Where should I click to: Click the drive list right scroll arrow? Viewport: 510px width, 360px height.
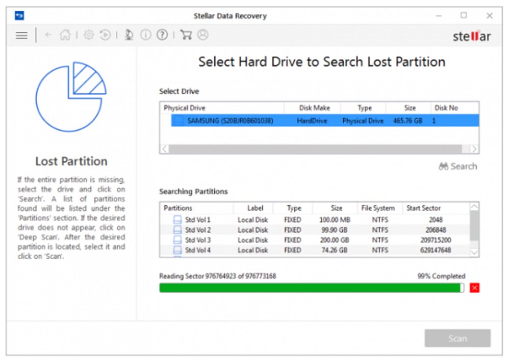tap(474, 149)
